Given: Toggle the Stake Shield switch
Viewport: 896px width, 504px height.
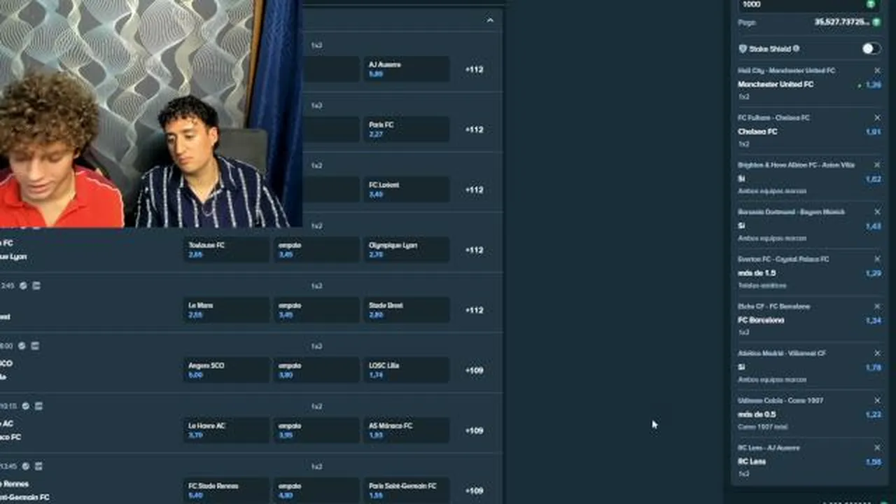Looking at the screenshot, I should [871, 48].
